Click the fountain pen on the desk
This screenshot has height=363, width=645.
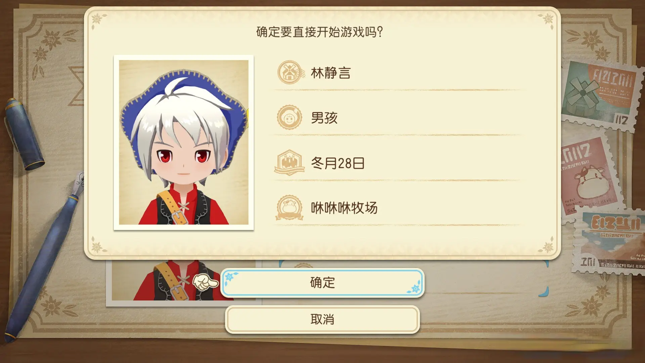[44, 255]
